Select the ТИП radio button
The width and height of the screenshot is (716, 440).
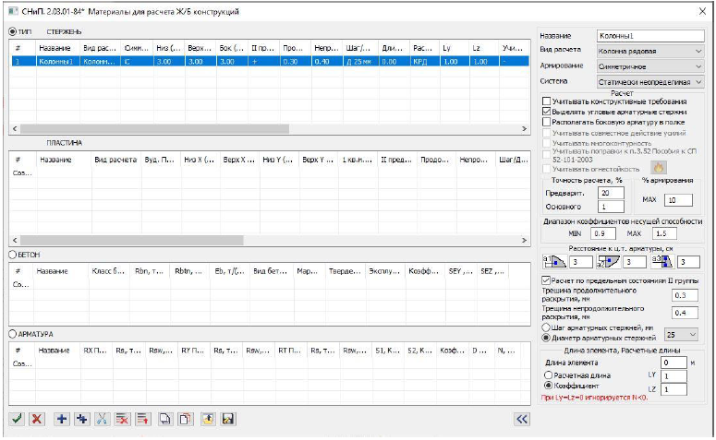point(12,31)
